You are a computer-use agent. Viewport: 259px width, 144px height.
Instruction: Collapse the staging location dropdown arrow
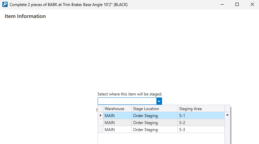point(159,101)
